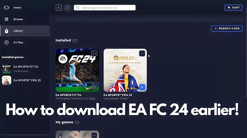Screen dimensions: 247x138
Task: Click the EA Play menu label
Action: [18, 42]
